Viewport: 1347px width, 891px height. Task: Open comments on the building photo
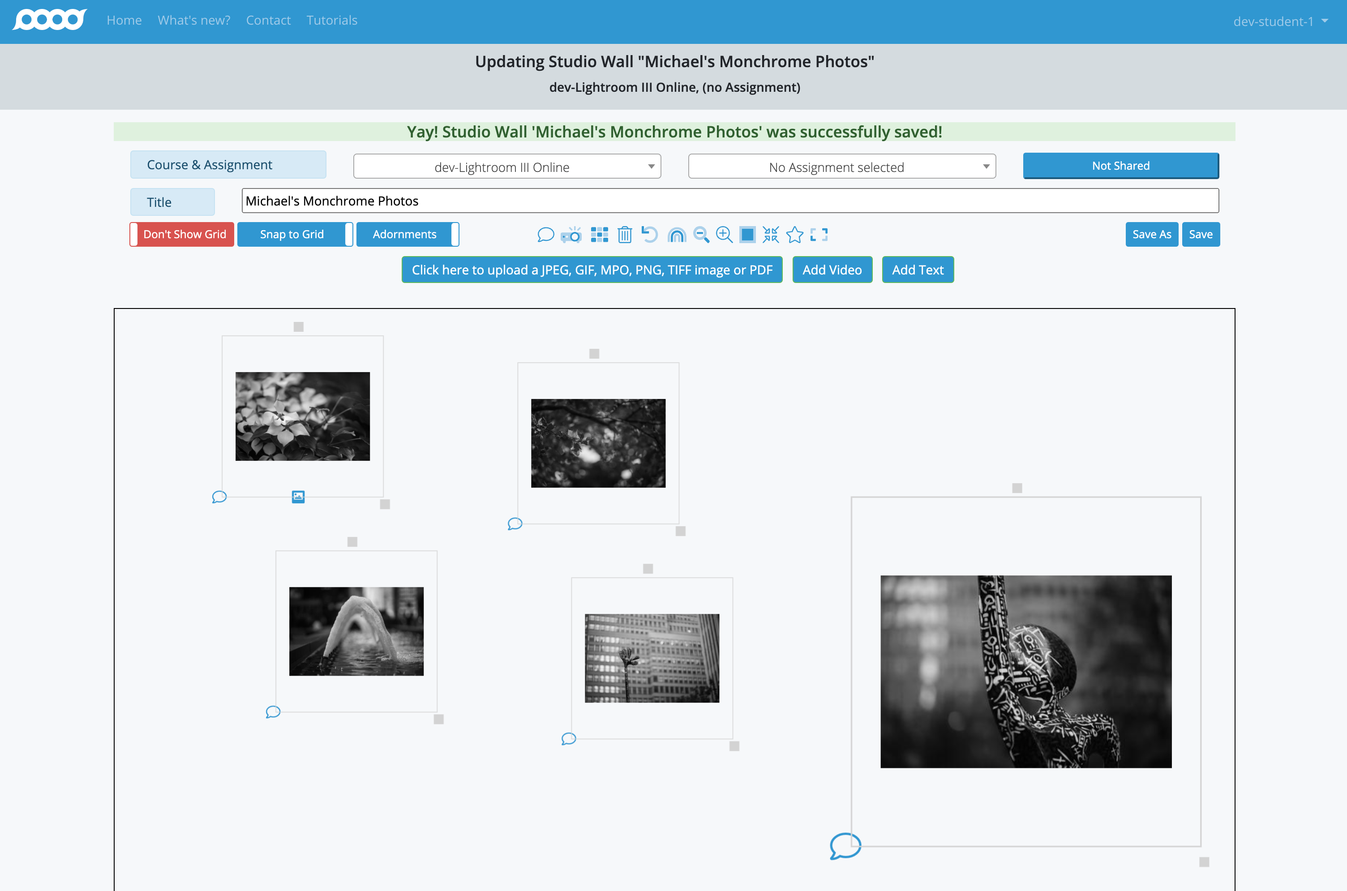(568, 739)
